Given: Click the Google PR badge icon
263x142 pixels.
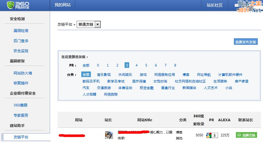Looking at the screenshot, I should [x=209, y=135].
